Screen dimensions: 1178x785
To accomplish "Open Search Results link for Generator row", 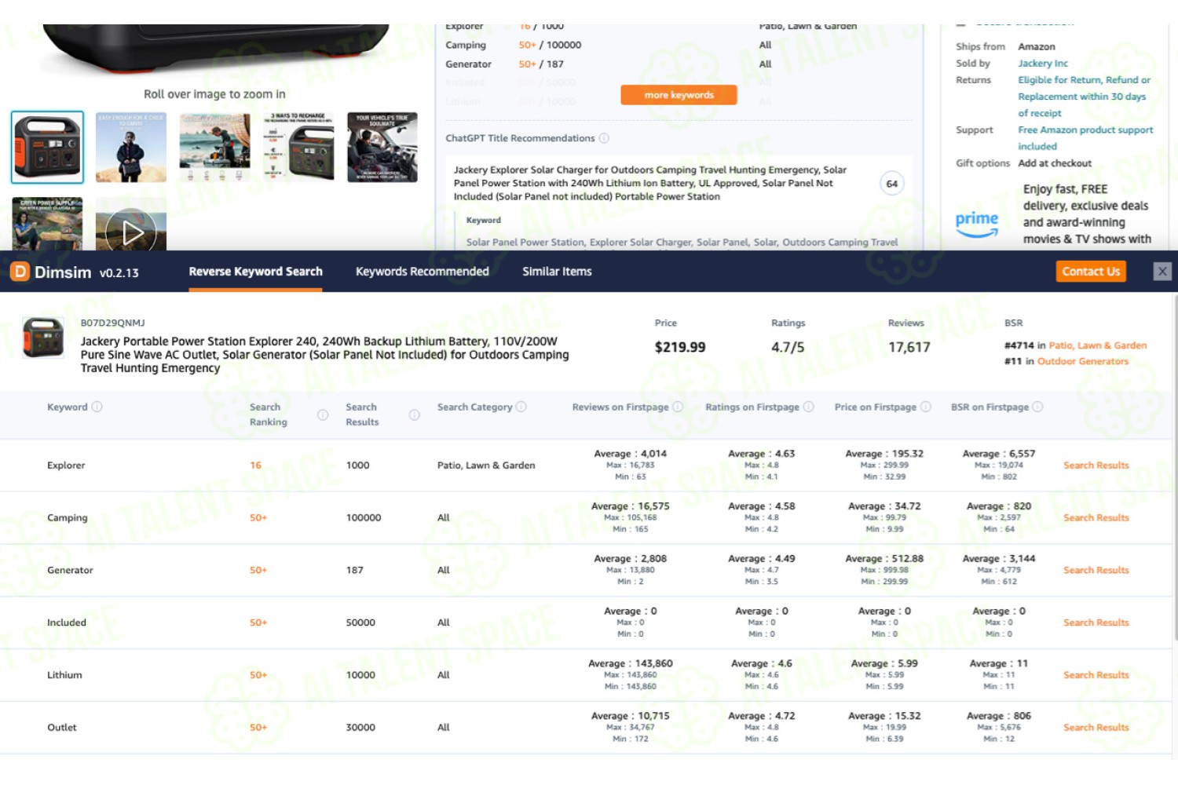I will click(x=1096, y=571).
